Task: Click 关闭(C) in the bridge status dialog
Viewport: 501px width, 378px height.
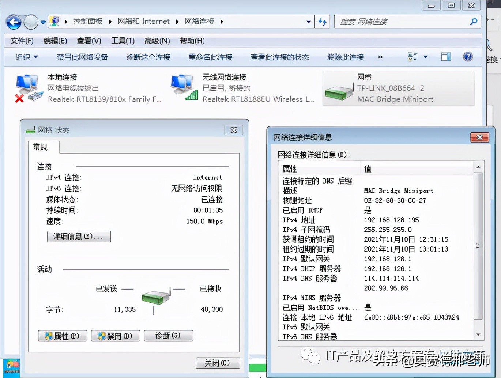Action: coord(218,363)
